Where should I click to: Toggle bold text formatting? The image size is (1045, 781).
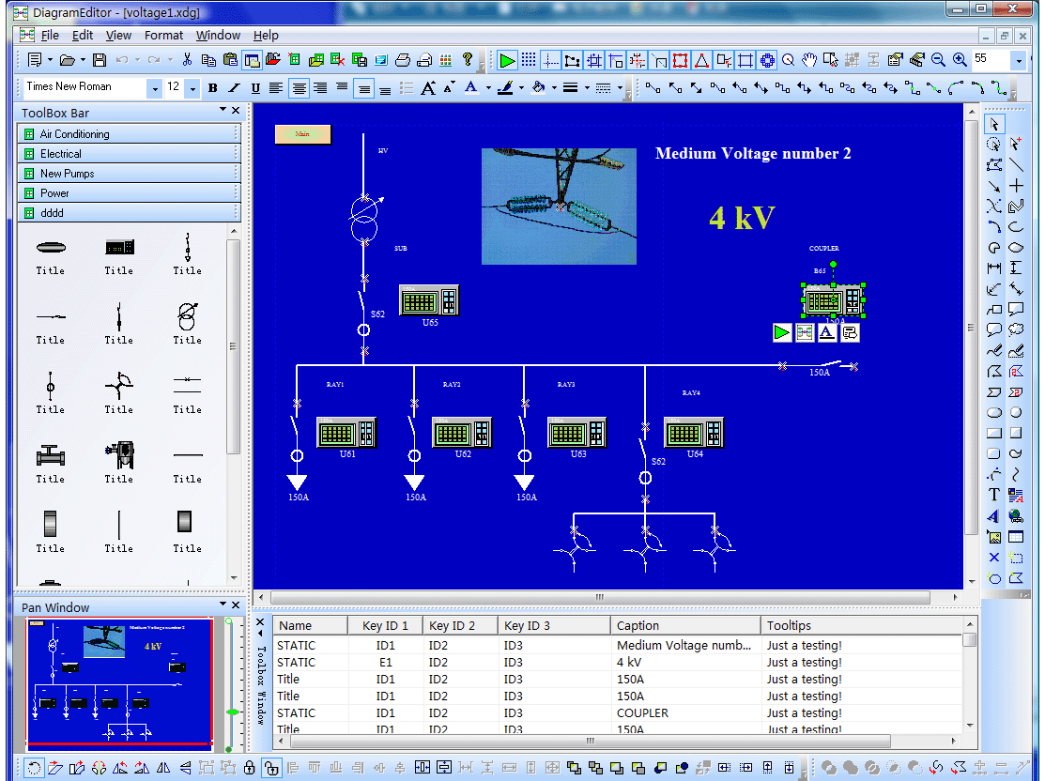click(x=212, y=88)
